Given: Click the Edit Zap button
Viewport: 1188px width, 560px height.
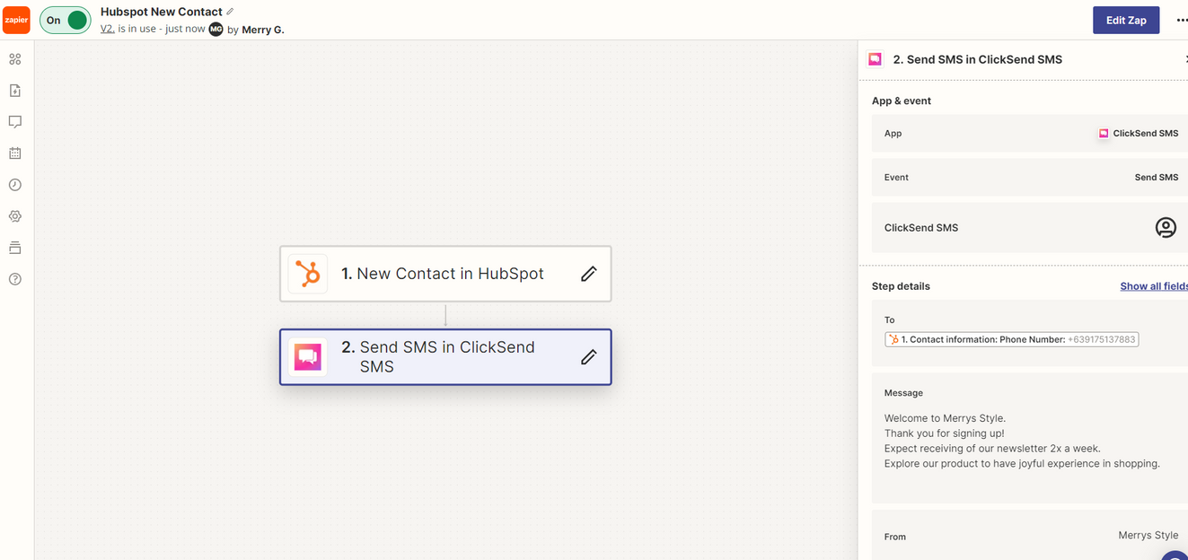Looking at the screenshot, I should [x=1126, y=20].
